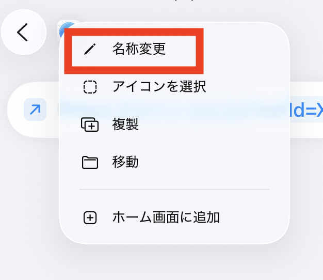Click the blue URL text ending in Id=
This screenshot has height=280, width=323.
(x=306, y=110)
